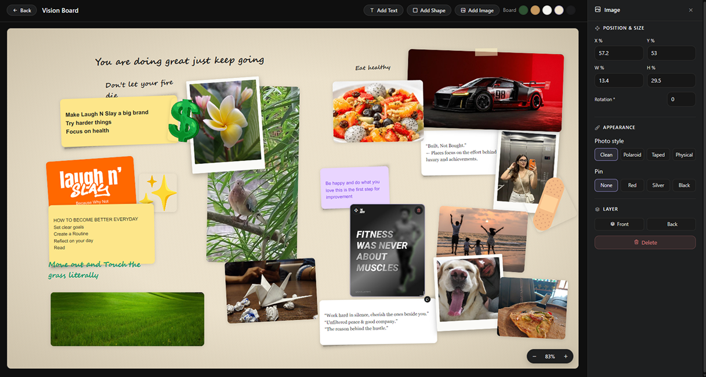Choose the Polaroid photo style
Screen dimensions: 706x377
click(632, 155)
